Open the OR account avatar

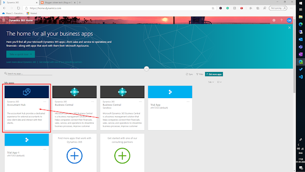point(289,20)
